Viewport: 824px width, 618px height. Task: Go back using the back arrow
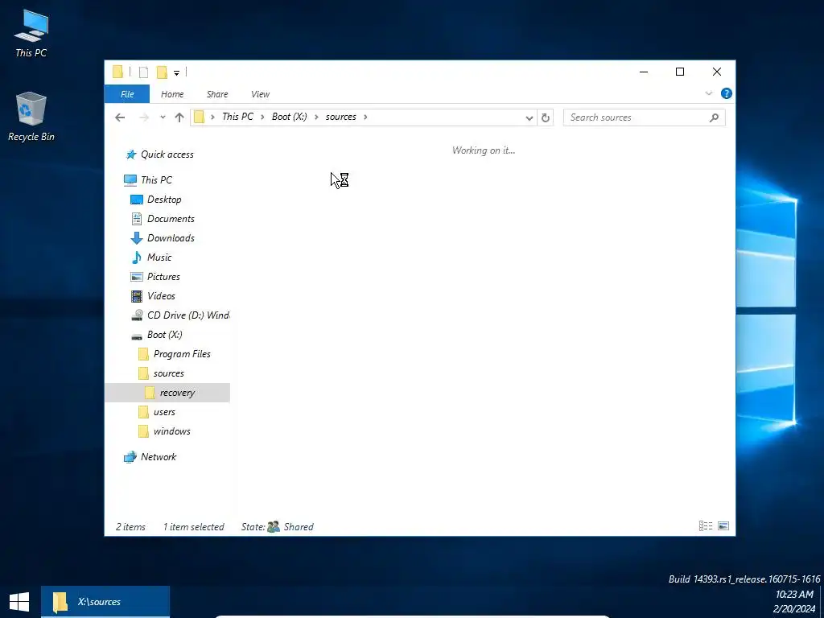point(120,117)
